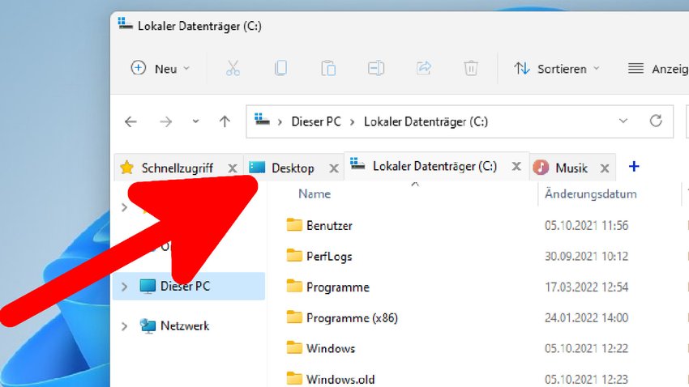
Task: Go back with the left arrow
Action: [131, 121]
